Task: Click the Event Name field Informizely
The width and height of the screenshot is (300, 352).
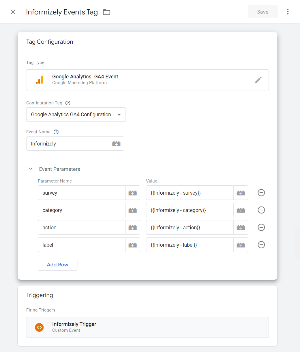Action: coord(67,143)
